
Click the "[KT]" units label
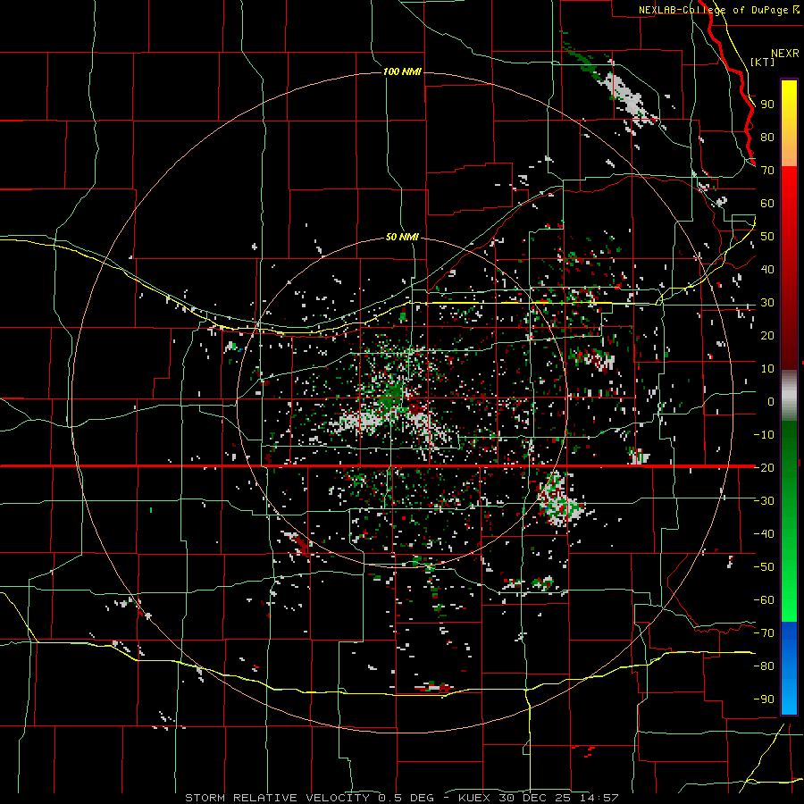coord(762,62)
